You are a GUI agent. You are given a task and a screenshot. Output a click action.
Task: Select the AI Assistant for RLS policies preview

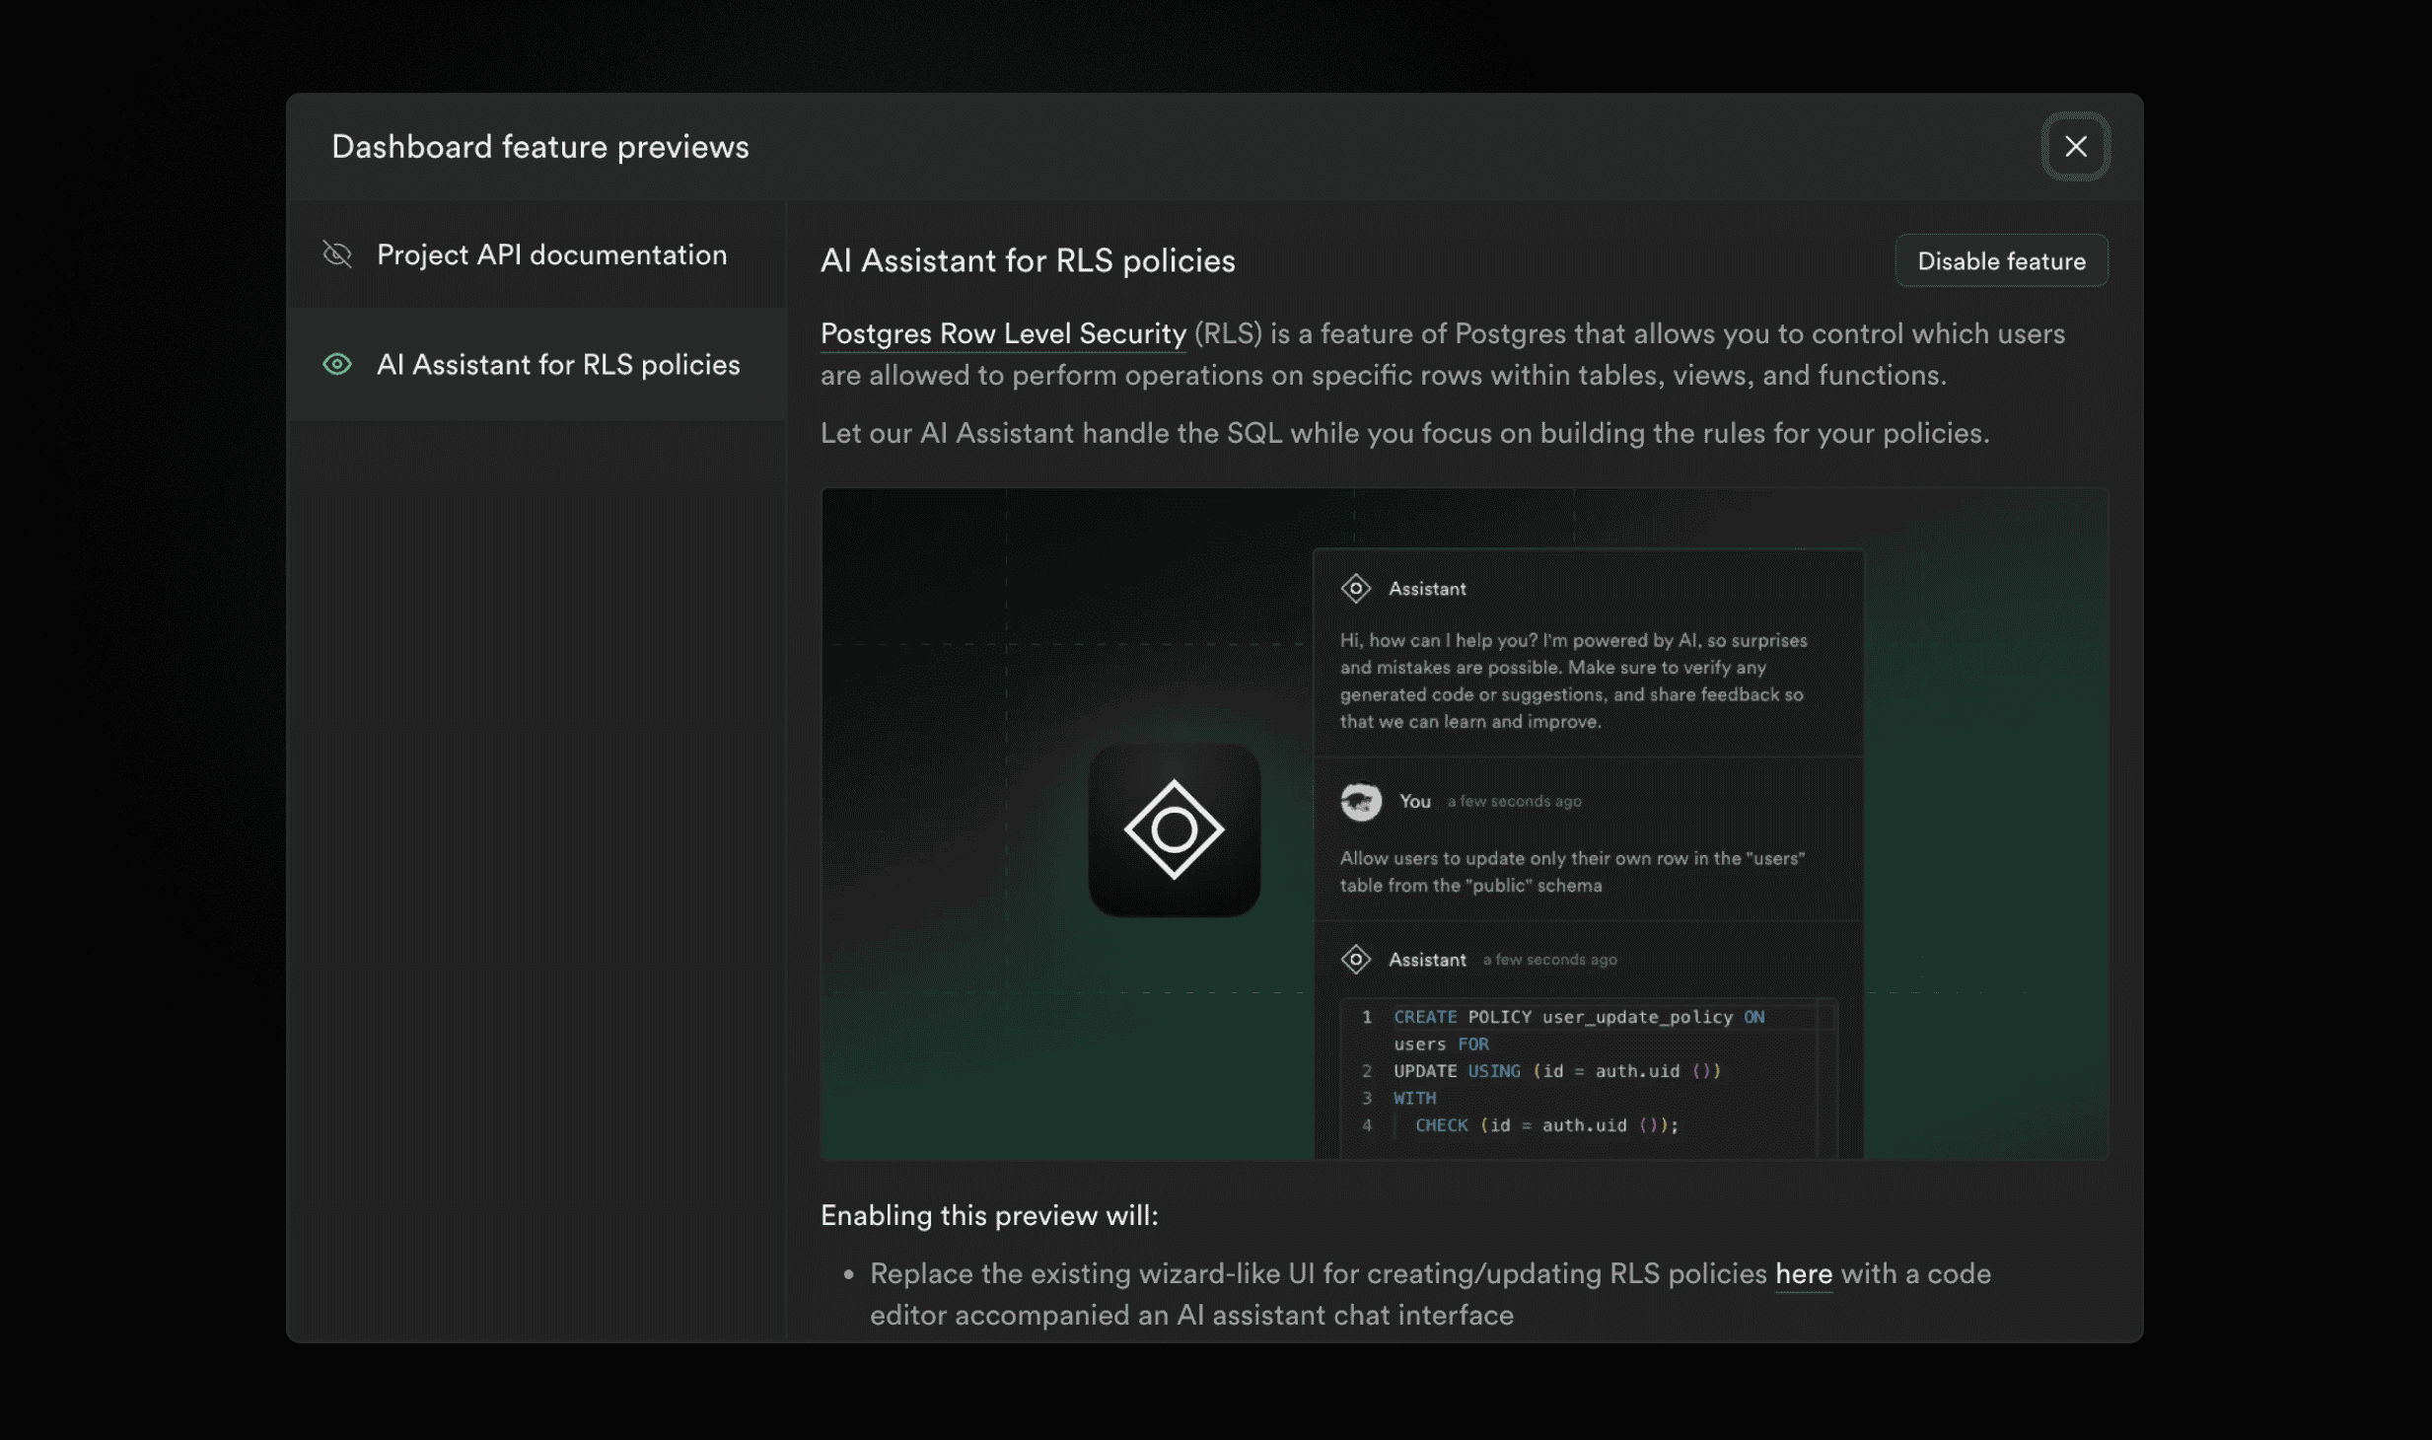(557, 364)
